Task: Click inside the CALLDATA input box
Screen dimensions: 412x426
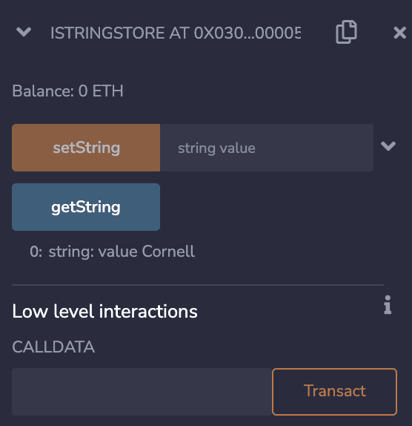Action: coord(142,392)
